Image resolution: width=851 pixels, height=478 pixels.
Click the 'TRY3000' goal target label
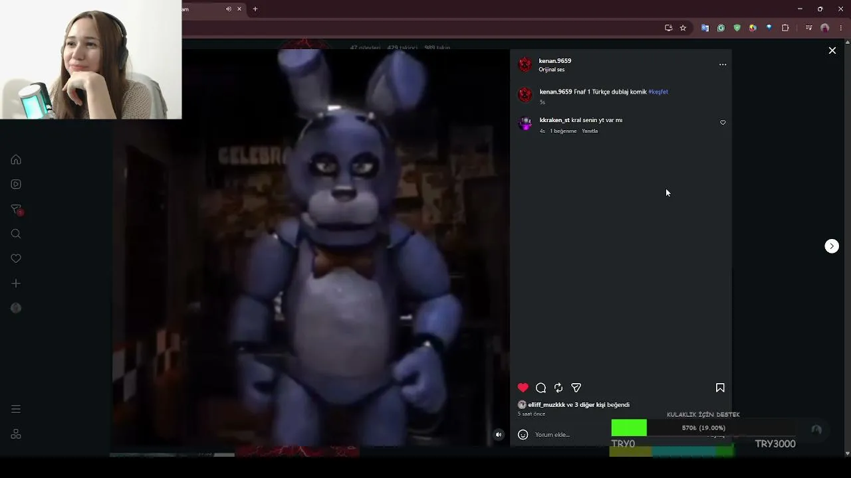(775, 444)
